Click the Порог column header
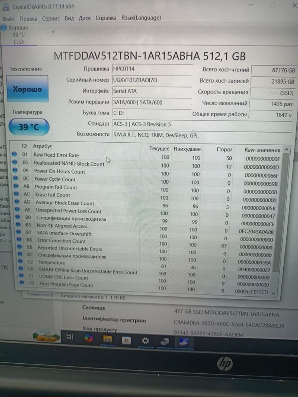Screen dimensions: 298x397 pyautogui.click(x=225, y=149)
